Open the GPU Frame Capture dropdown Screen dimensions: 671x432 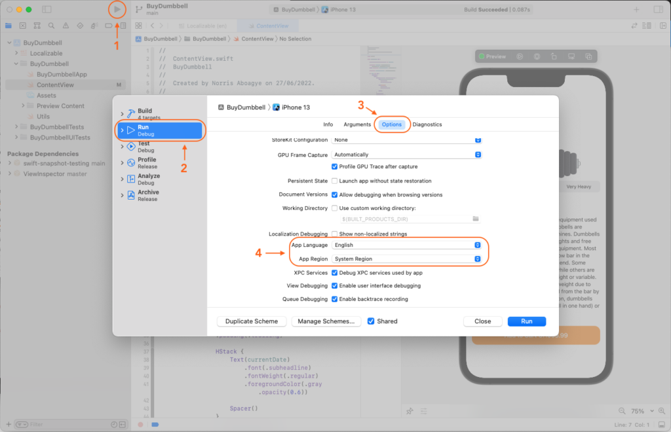pos(406,154)
